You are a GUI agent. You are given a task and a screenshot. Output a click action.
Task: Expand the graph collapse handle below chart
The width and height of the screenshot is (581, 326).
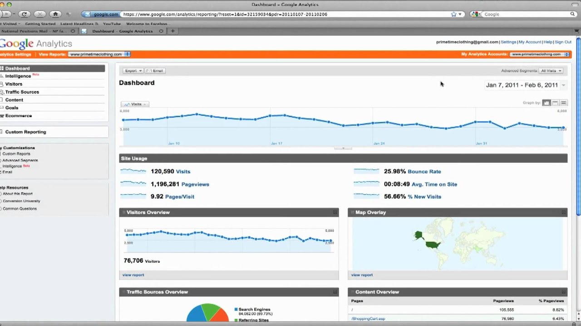tap(343, 148)
